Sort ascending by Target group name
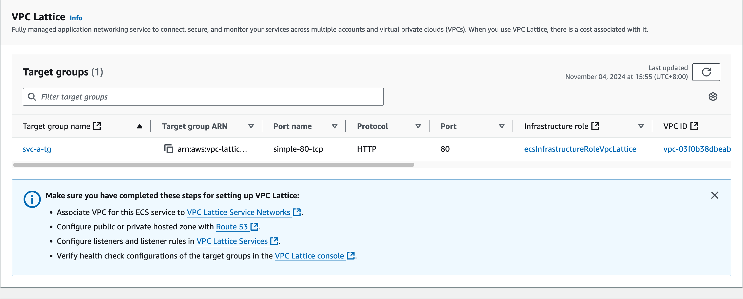 140,126
